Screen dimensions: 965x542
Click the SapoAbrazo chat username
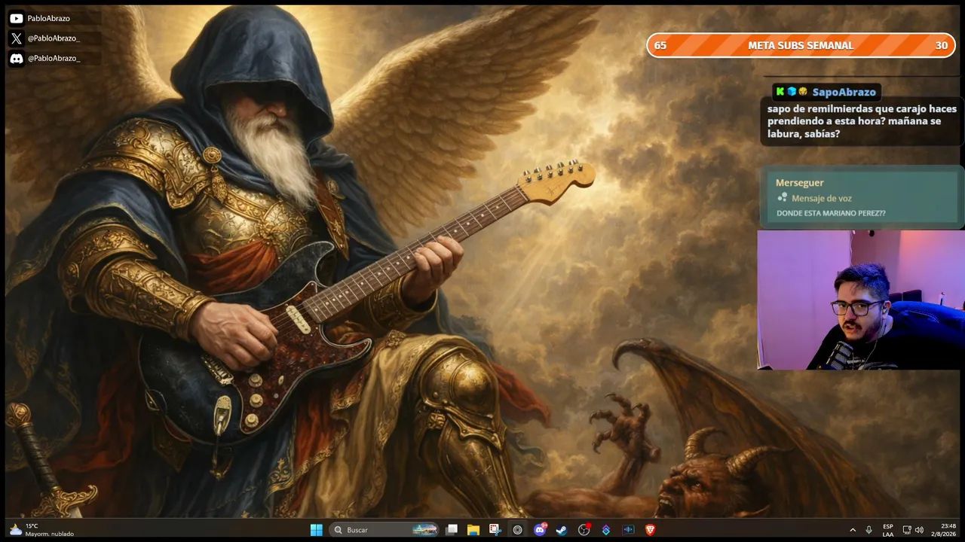(844, 92)
